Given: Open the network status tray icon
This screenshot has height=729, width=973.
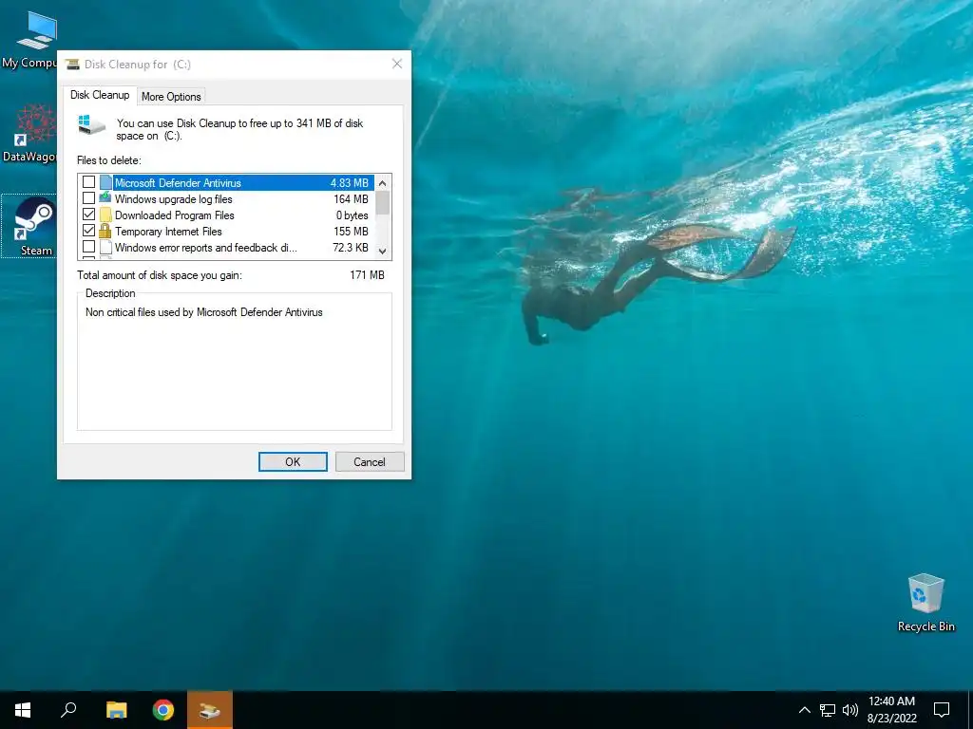Looking at the screenshot, I should (828, 710).
